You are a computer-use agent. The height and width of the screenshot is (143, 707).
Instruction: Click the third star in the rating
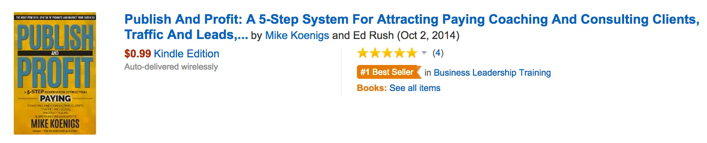tap(387, 53)
